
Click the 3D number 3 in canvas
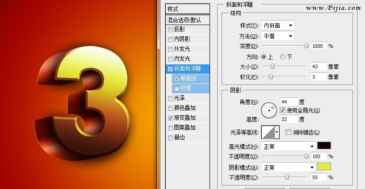tap(82, 103)
